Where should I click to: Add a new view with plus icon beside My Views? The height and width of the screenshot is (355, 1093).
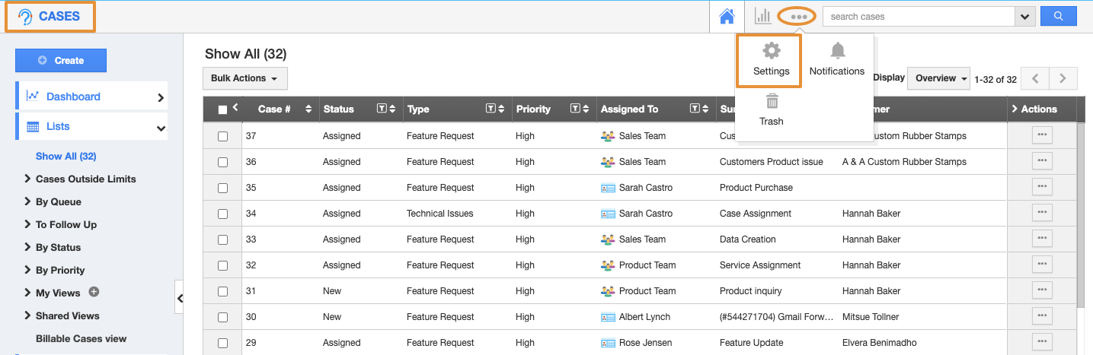coord(94,292)
